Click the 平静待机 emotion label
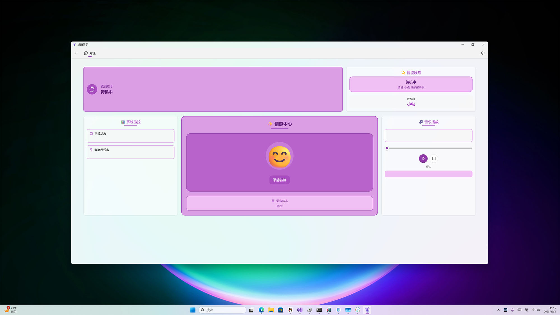This screenshot has width=560, height=315. click(279, 180)
